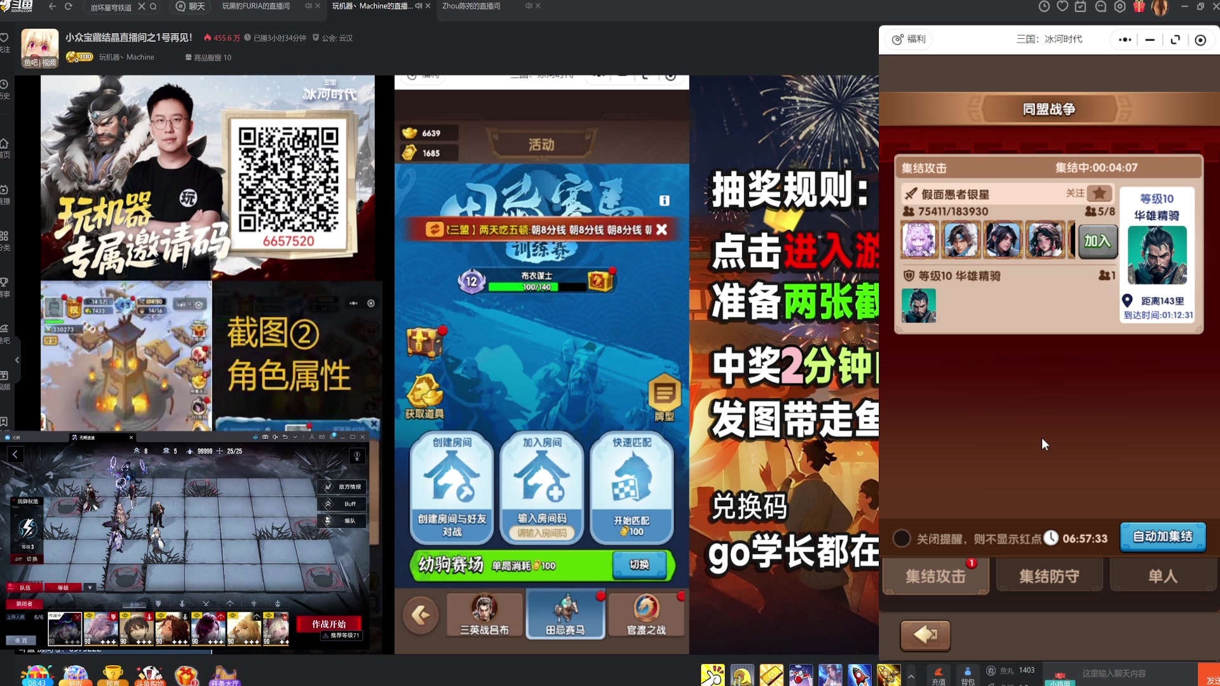The width and height of the screenshot is (1220, 686).
Task: Click the 获取道具 gold ingot icon
Action: [x=424, y=396]
